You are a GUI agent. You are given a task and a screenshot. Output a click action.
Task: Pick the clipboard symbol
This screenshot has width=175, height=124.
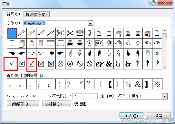[31, 43]
